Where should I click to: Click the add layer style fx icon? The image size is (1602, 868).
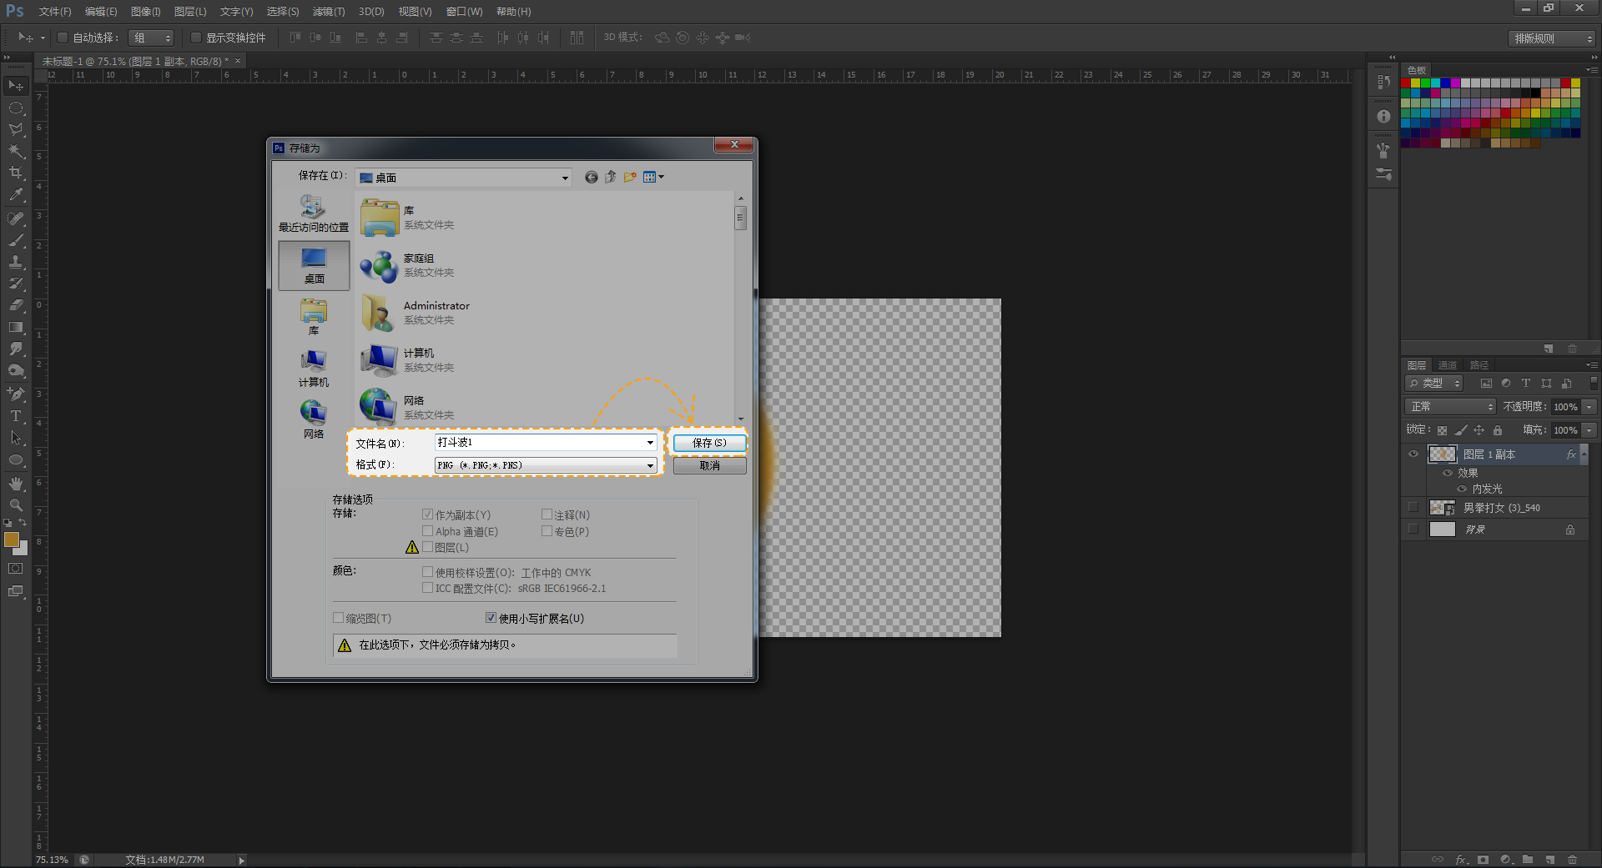coord(1461,859)
